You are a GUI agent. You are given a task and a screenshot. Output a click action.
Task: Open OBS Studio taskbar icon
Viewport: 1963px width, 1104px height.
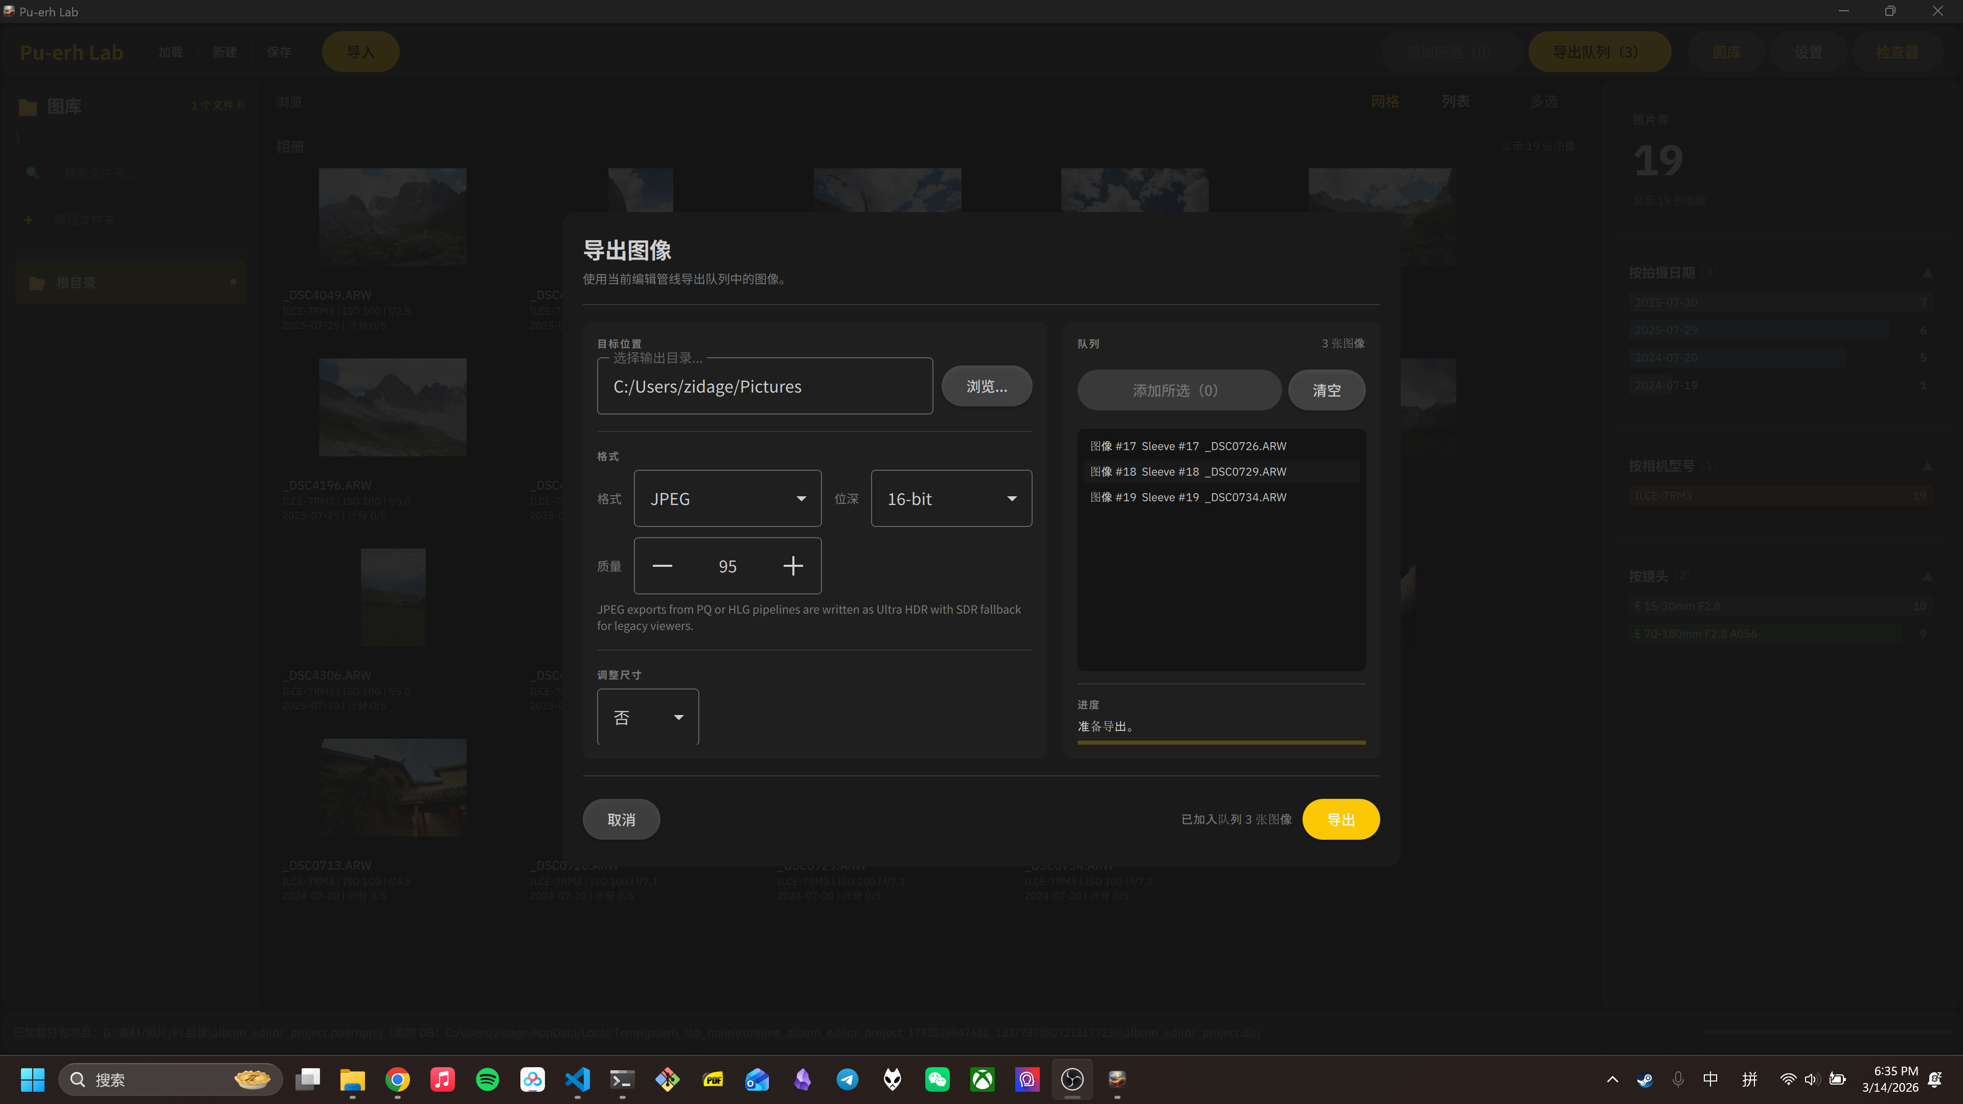pyautogui.click(x=1072, y=1079)
